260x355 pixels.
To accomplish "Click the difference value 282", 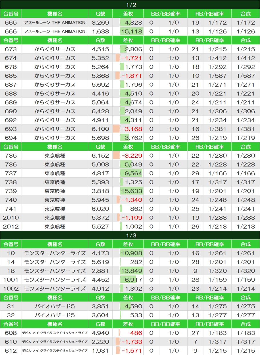I will pos(136,262).
